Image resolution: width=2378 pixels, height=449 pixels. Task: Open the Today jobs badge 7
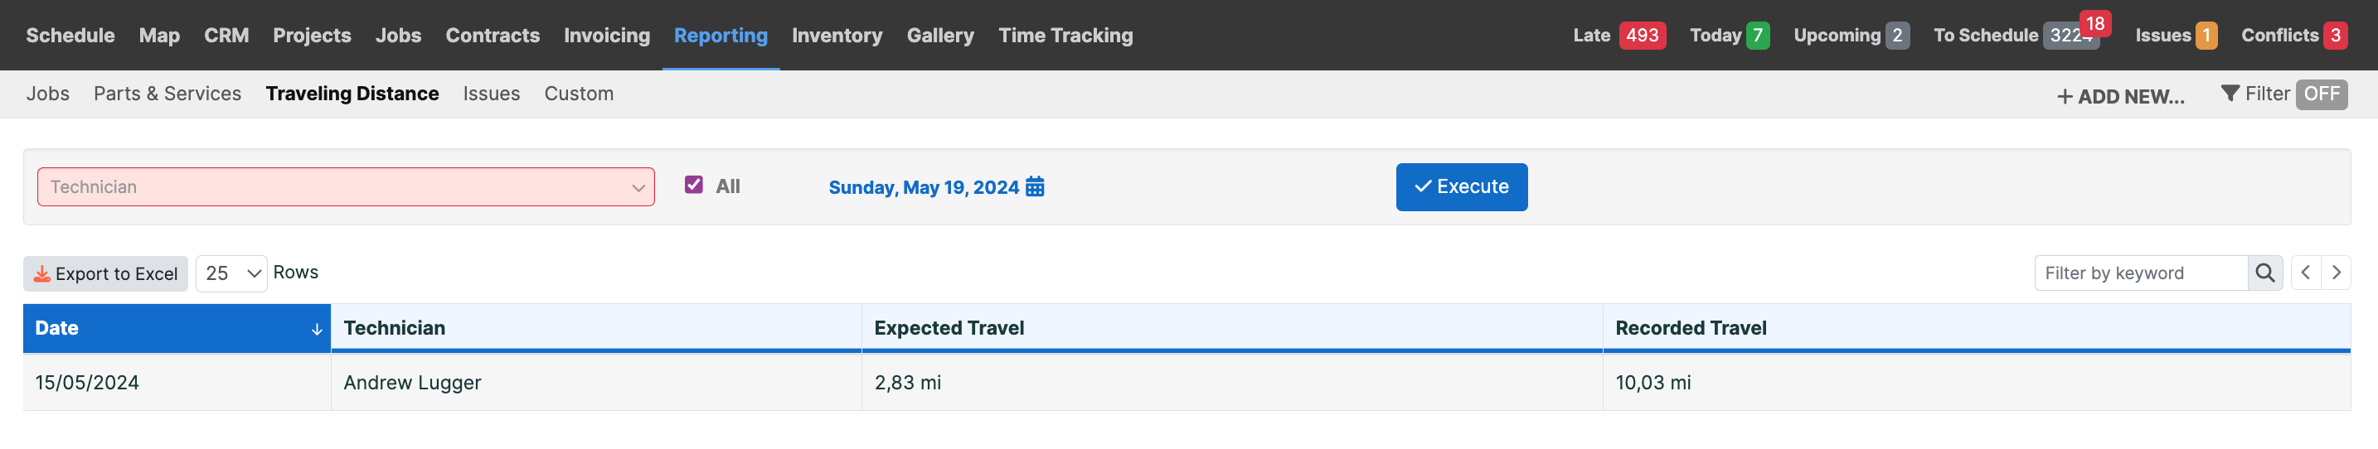tap(1757, 35)
